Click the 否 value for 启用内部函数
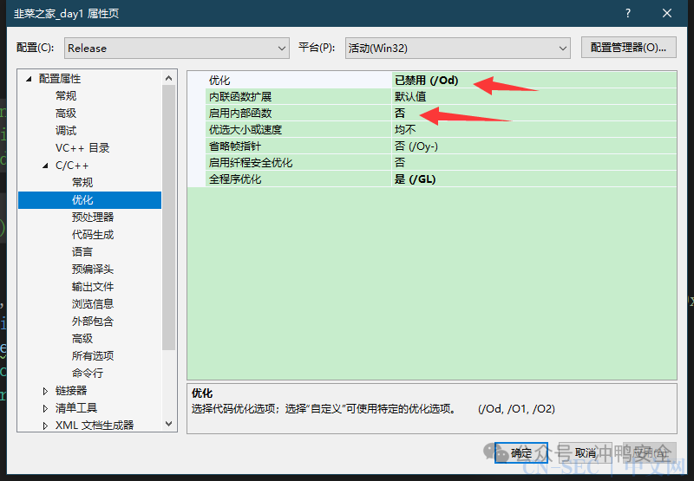Screen dimensions: 694x481 tap(534, 114)
